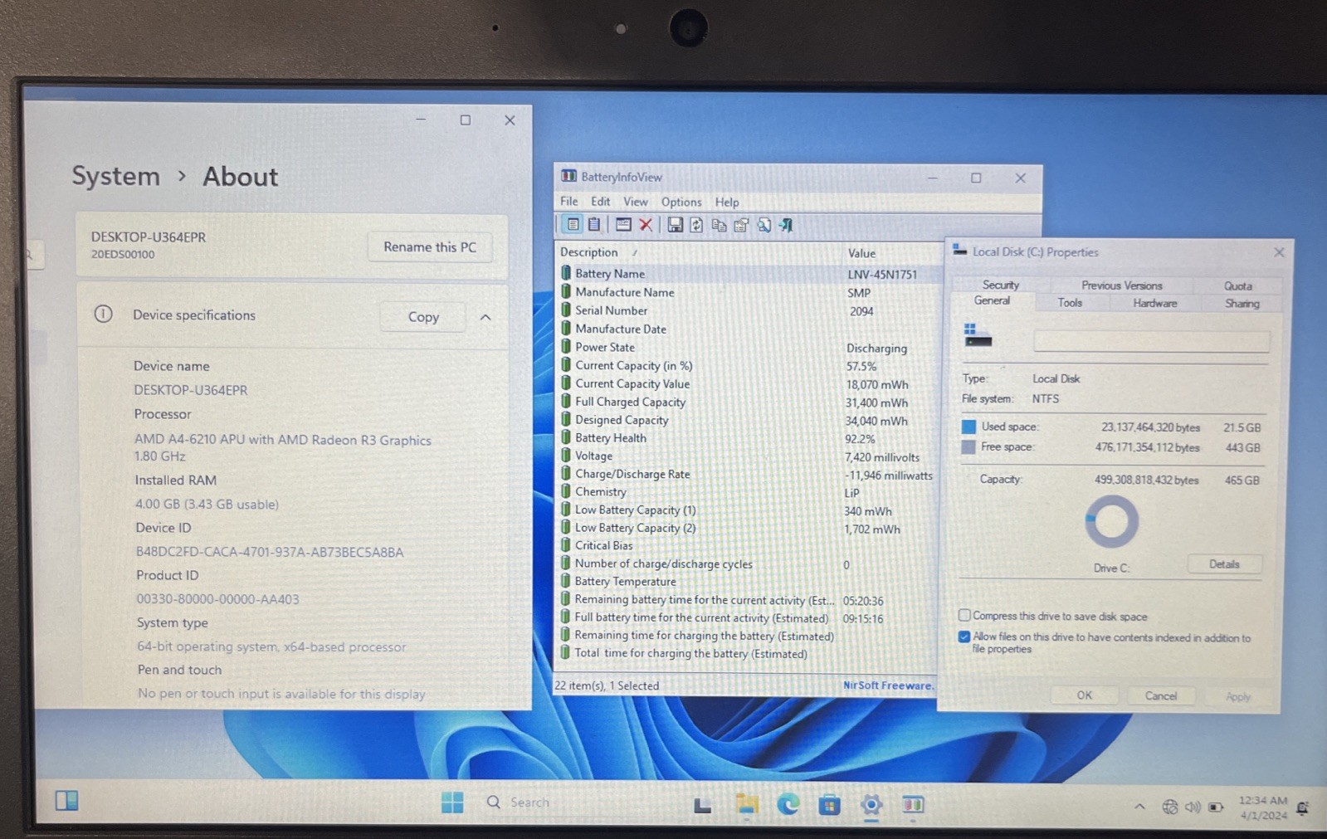
Task: Click the drive icon in Local Disk Properties
Action: point(978,335)
